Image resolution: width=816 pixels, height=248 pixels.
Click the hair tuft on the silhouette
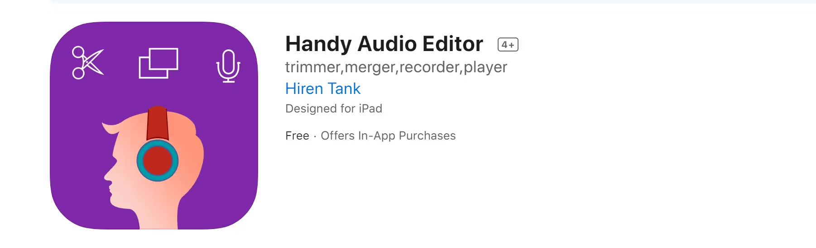110,127
